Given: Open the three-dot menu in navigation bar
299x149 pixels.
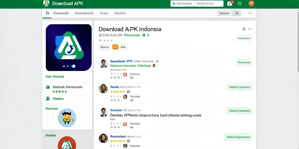Looking at the screenshot, I should [250, 13].
